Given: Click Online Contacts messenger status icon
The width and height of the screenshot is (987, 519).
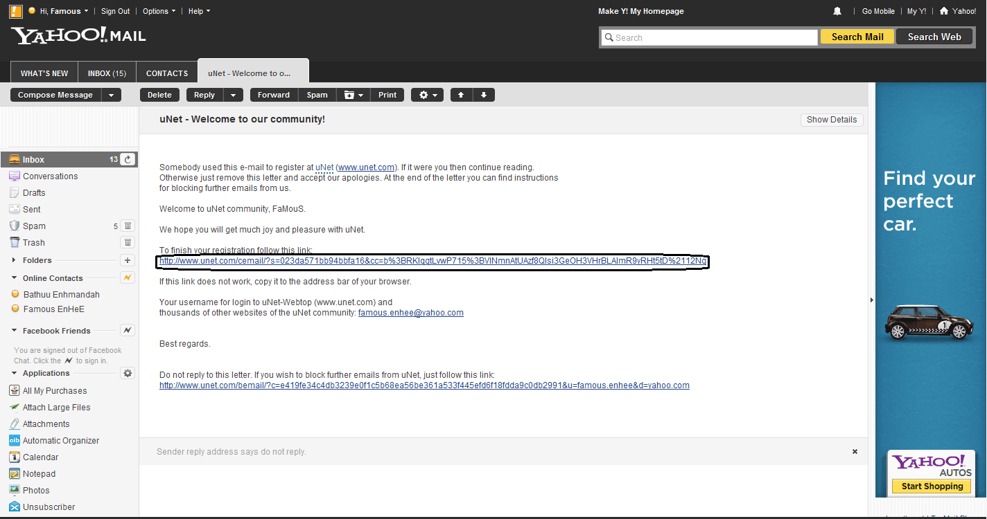Looking at the screenshot, I should pyautogui.click(x=128, y=277).
